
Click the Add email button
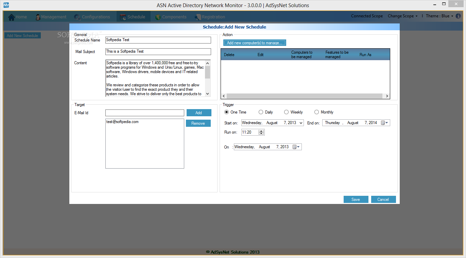click(199, 113)
